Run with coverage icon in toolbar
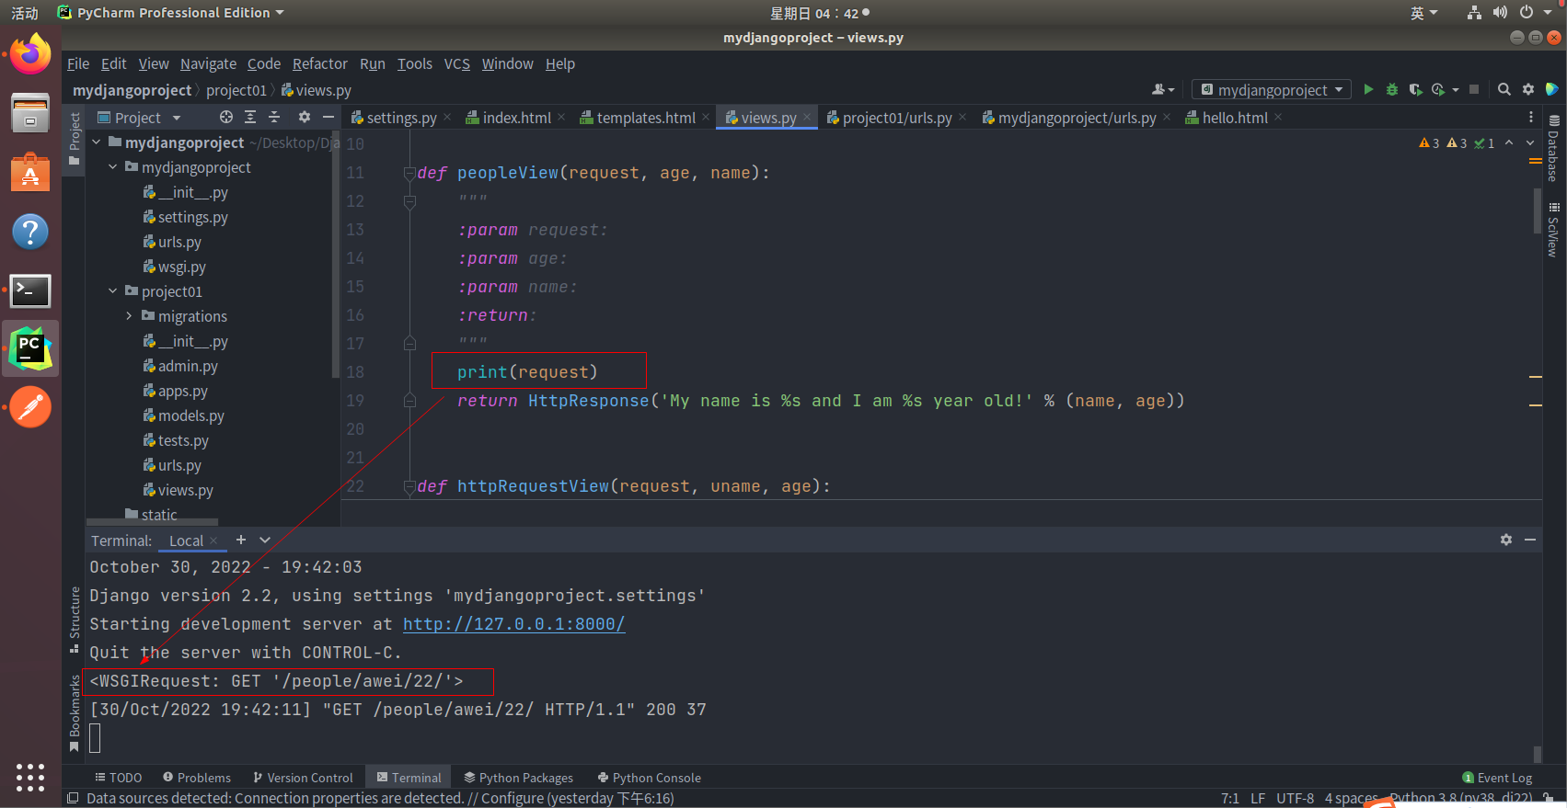The height and width of the screenshot is (808, 1567). 1415,89
